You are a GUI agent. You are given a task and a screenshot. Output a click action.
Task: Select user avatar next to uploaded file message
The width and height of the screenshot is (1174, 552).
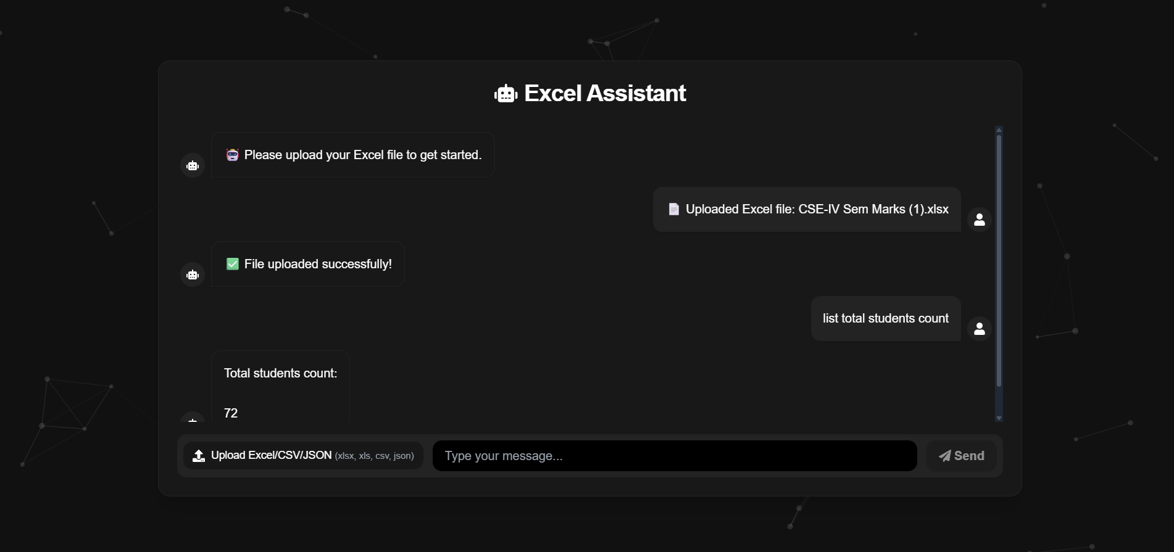point(979,220)
